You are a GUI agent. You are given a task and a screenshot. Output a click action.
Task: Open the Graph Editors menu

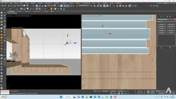(48, 3)
